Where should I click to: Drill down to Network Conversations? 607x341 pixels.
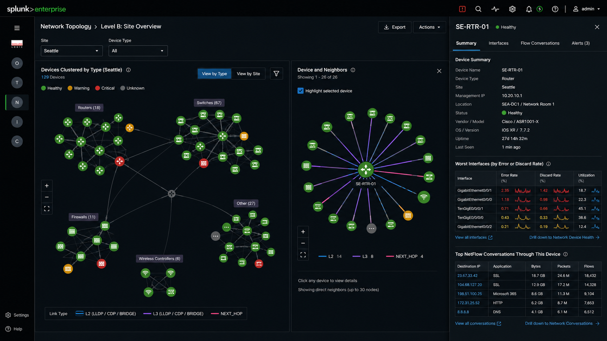[x=562, y=323]
